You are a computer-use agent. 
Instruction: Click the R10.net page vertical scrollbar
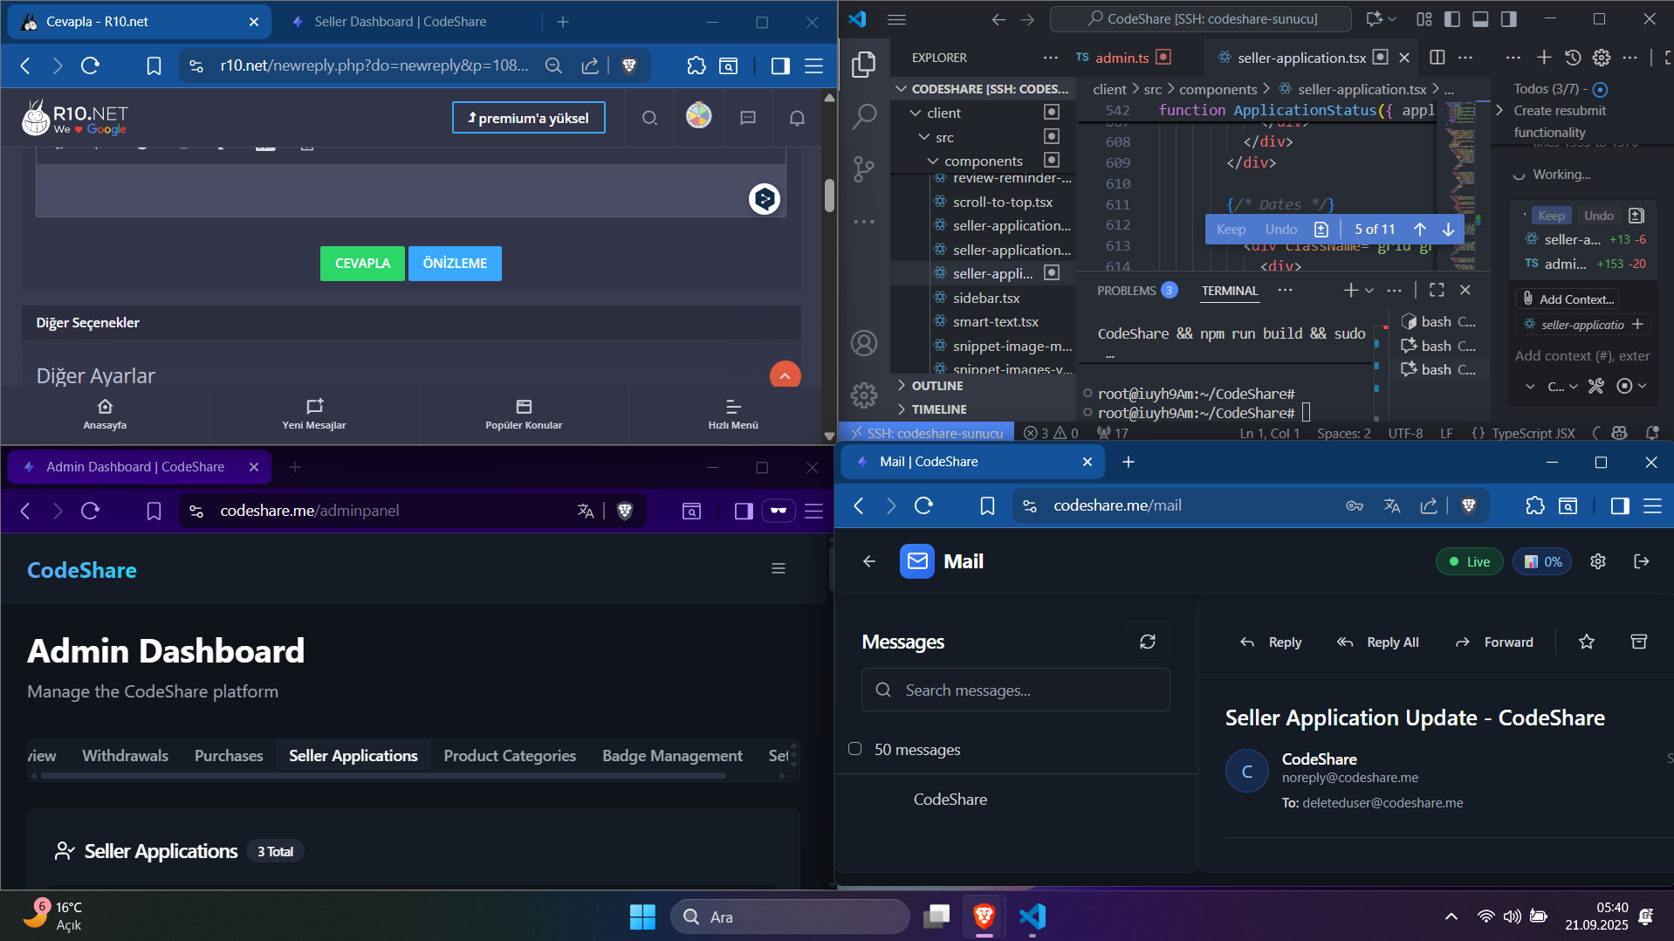[x=829, y=195]
